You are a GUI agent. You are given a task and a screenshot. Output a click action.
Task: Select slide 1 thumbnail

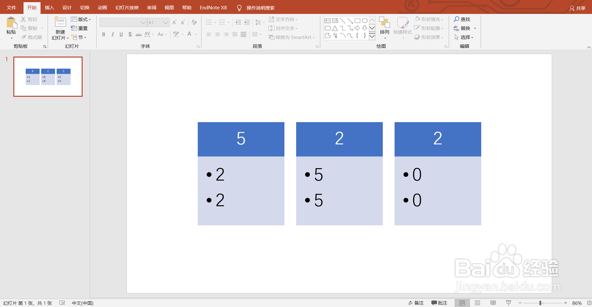coord(48,77)
